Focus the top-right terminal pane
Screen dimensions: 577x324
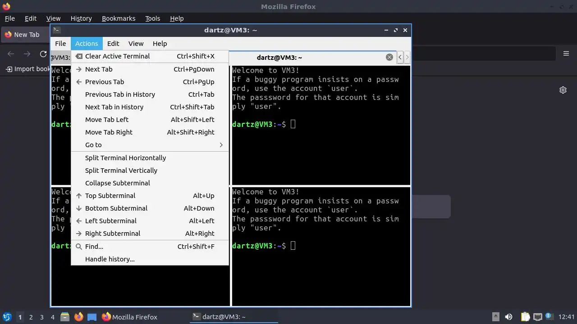coord(321,125)
